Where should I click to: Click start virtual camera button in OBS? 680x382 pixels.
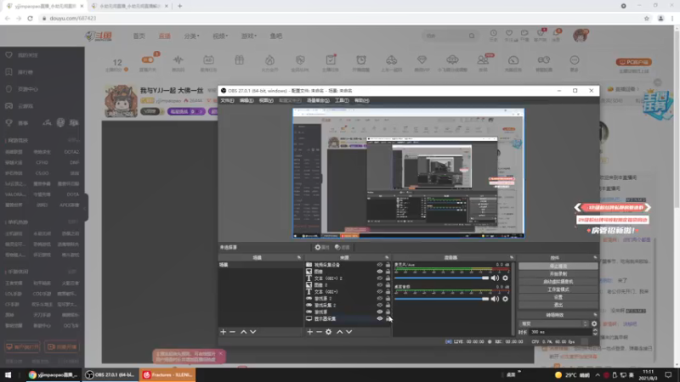click(x=558, y=282)
